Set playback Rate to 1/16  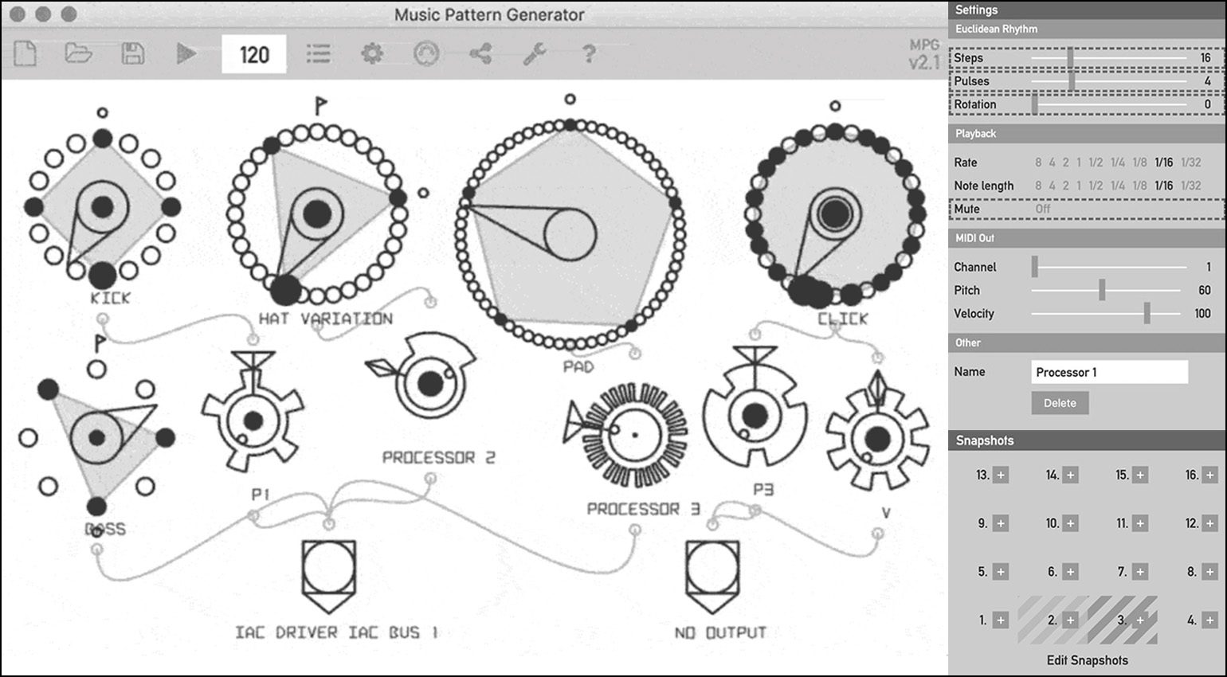coord(1164,162)
